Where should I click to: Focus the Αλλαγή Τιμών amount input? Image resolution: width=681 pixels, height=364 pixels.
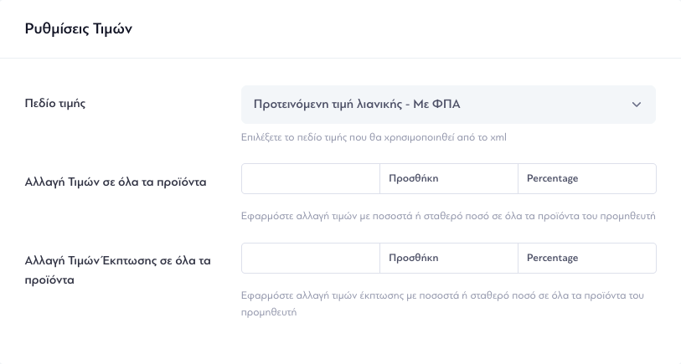311,179
